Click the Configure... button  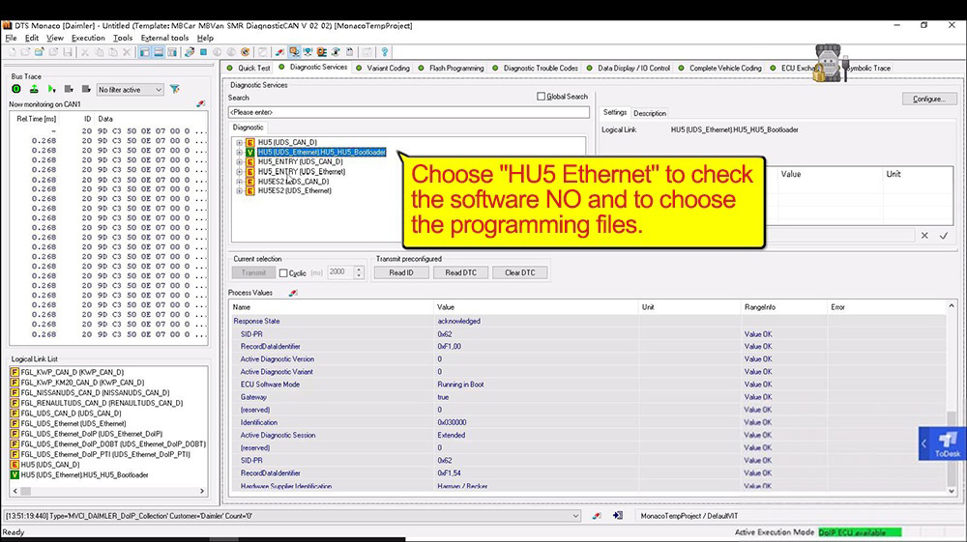929,99
